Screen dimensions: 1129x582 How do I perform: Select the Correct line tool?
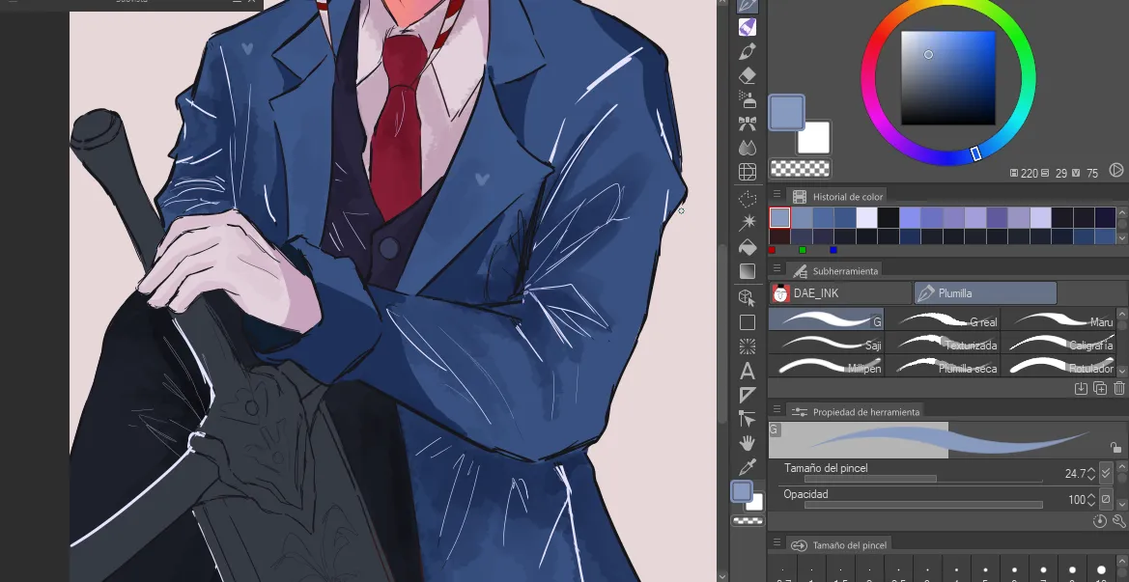pos(748,419)
